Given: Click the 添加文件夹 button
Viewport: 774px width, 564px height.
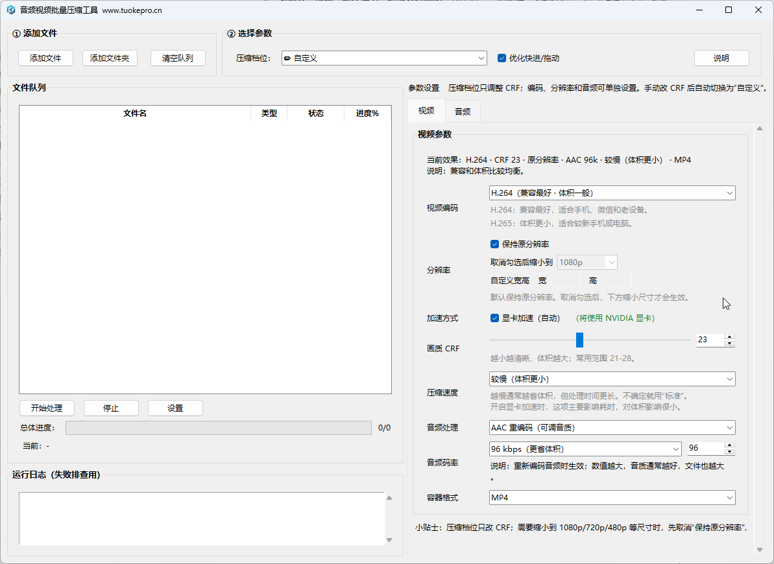Looking at the screenshot, I should [110, 58].
